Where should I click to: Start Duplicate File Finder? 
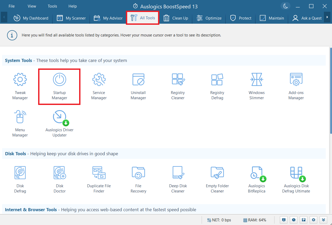[x=99, y=180]
